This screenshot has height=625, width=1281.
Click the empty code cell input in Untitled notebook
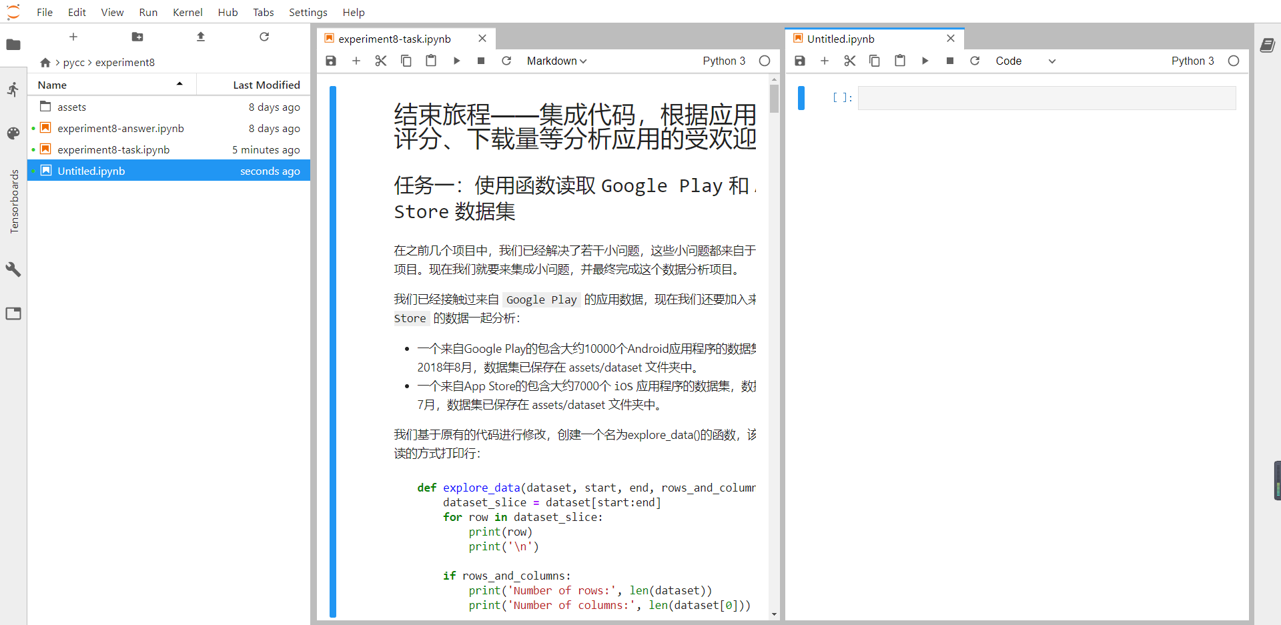1047,98
